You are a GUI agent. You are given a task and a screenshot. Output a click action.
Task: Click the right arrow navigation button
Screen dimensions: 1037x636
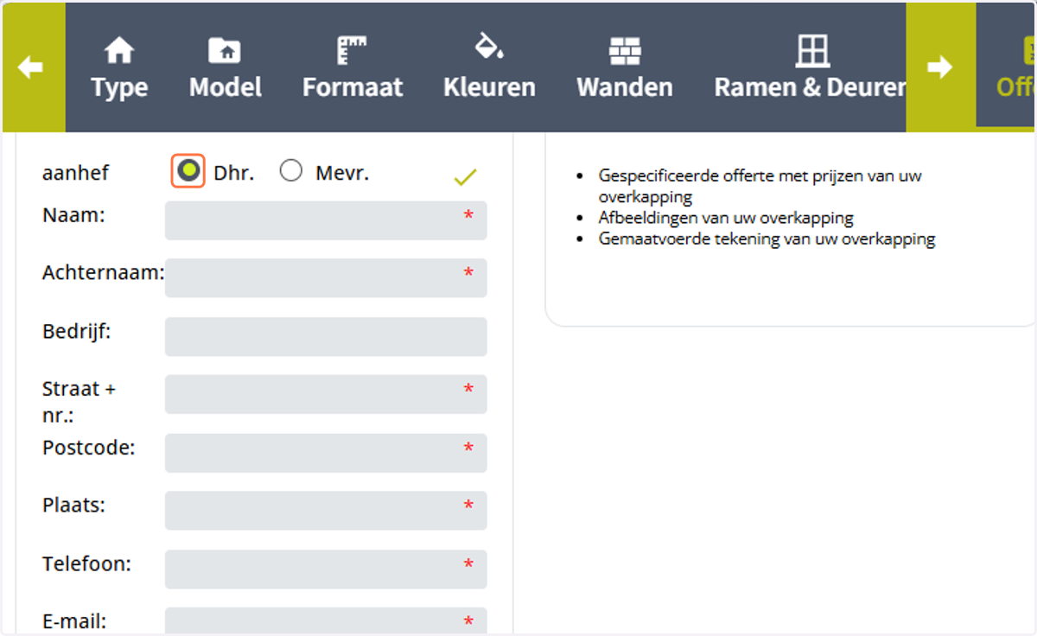[940, 67]
